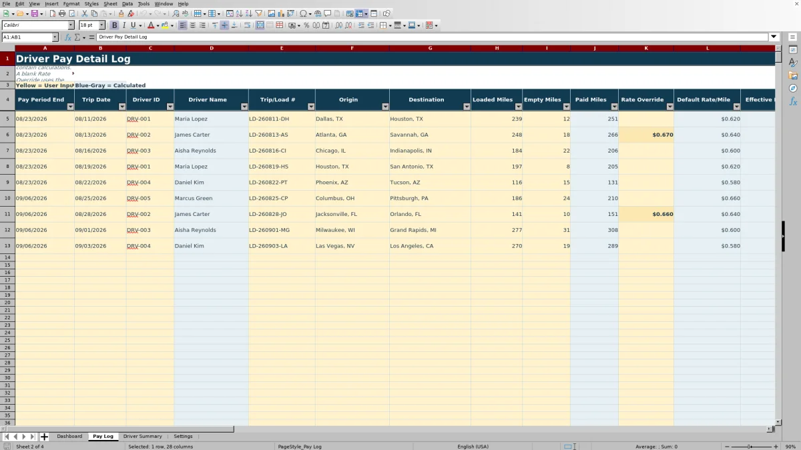The image size is (801, 450).
Task: Click the Function Wizard fx icon
Action: pyautogui.click(x=68, y=37)
